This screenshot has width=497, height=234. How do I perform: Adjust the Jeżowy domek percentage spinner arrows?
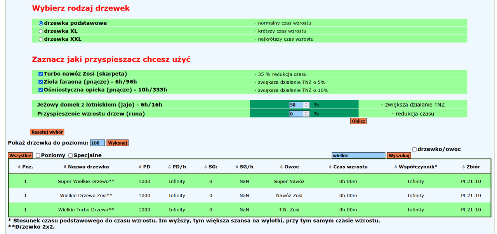tap(307, 105)
